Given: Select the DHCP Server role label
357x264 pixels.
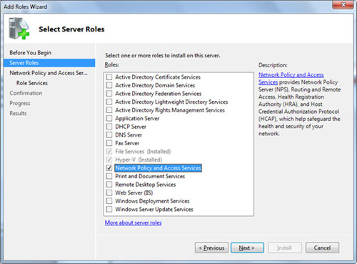Looking at the screenshot, I should coord(131,127).
